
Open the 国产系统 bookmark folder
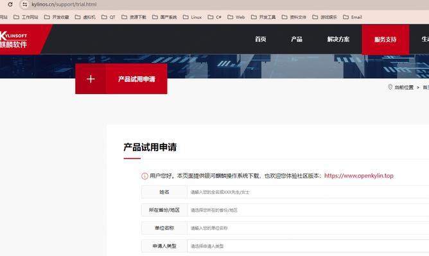pyautogui.click(x=164, y=17)
